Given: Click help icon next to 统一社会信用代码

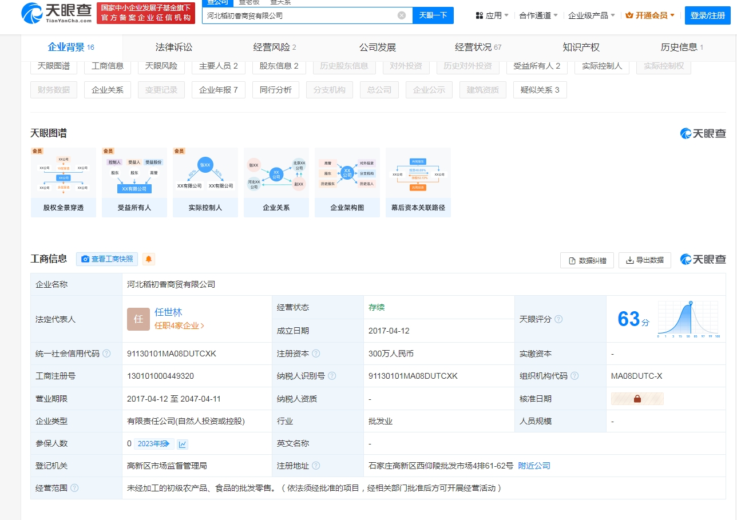Looking at the screenshot, I should tap(106, 354).
